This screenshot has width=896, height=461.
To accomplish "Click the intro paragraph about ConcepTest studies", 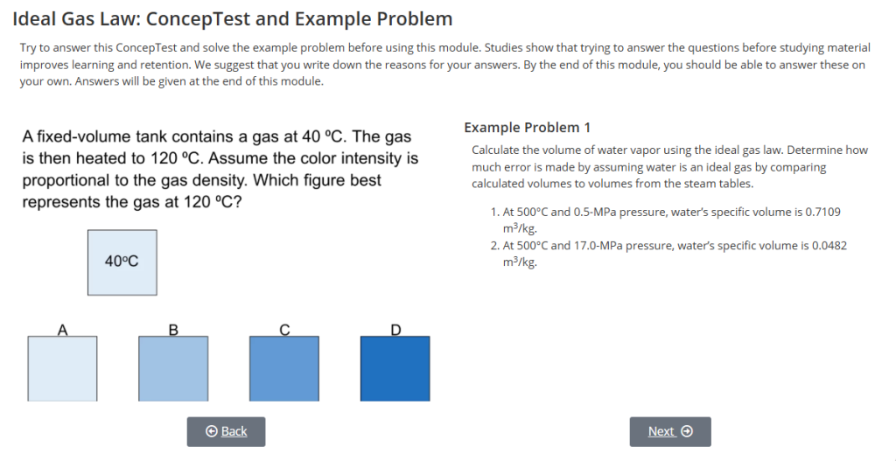I will point(443,65).
